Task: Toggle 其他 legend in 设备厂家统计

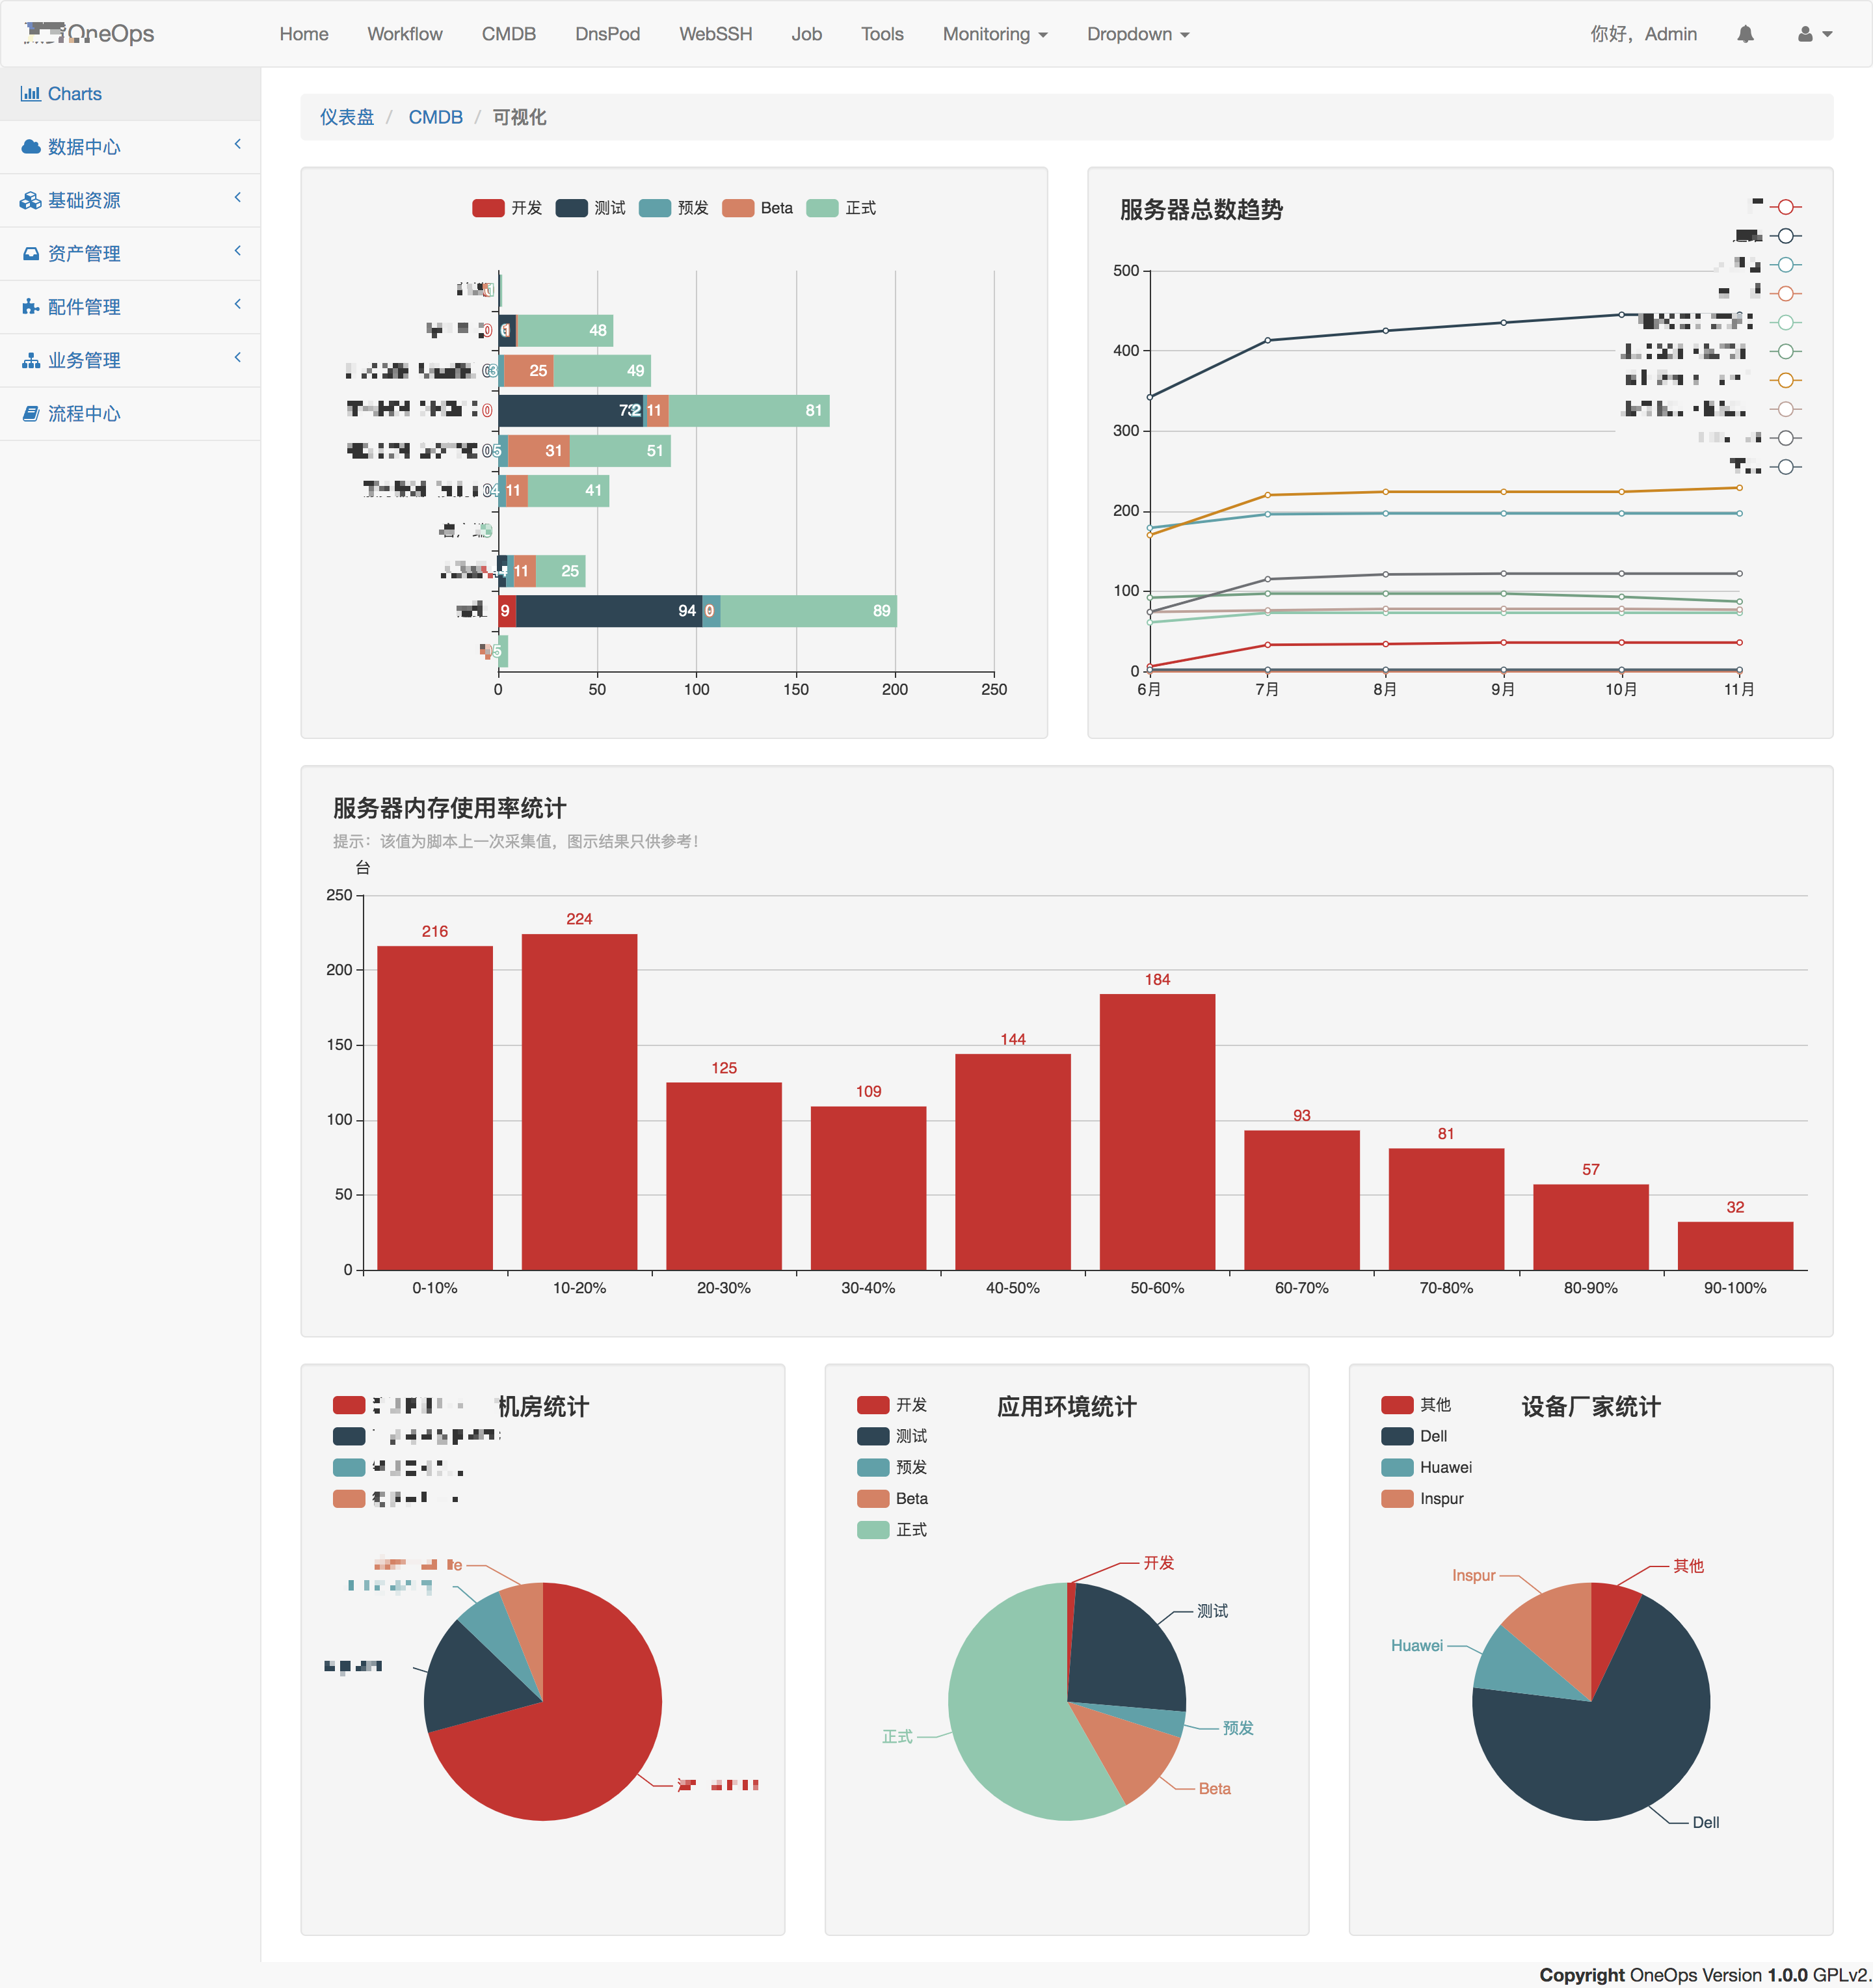Action: coord(1416,1405)
